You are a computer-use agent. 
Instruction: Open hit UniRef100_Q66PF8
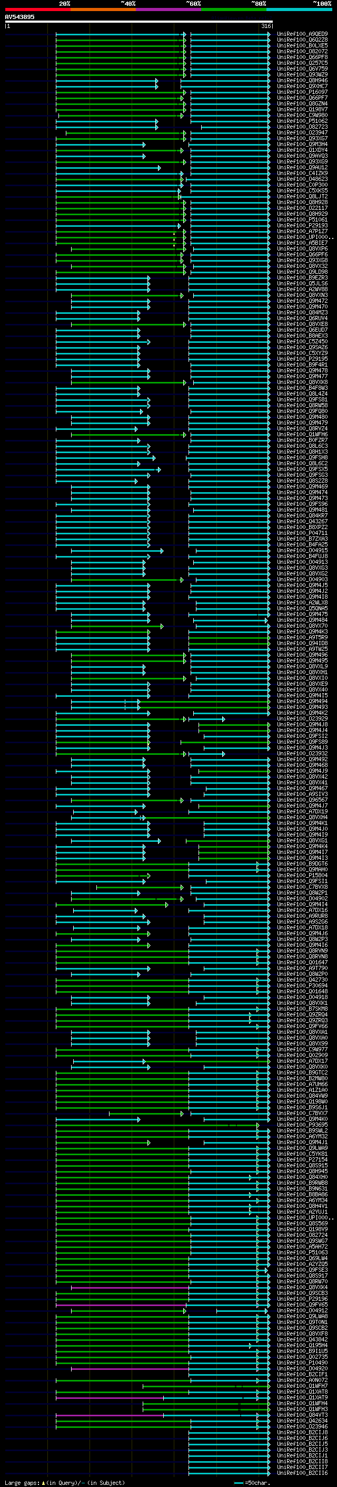click(x=302, y=57)
